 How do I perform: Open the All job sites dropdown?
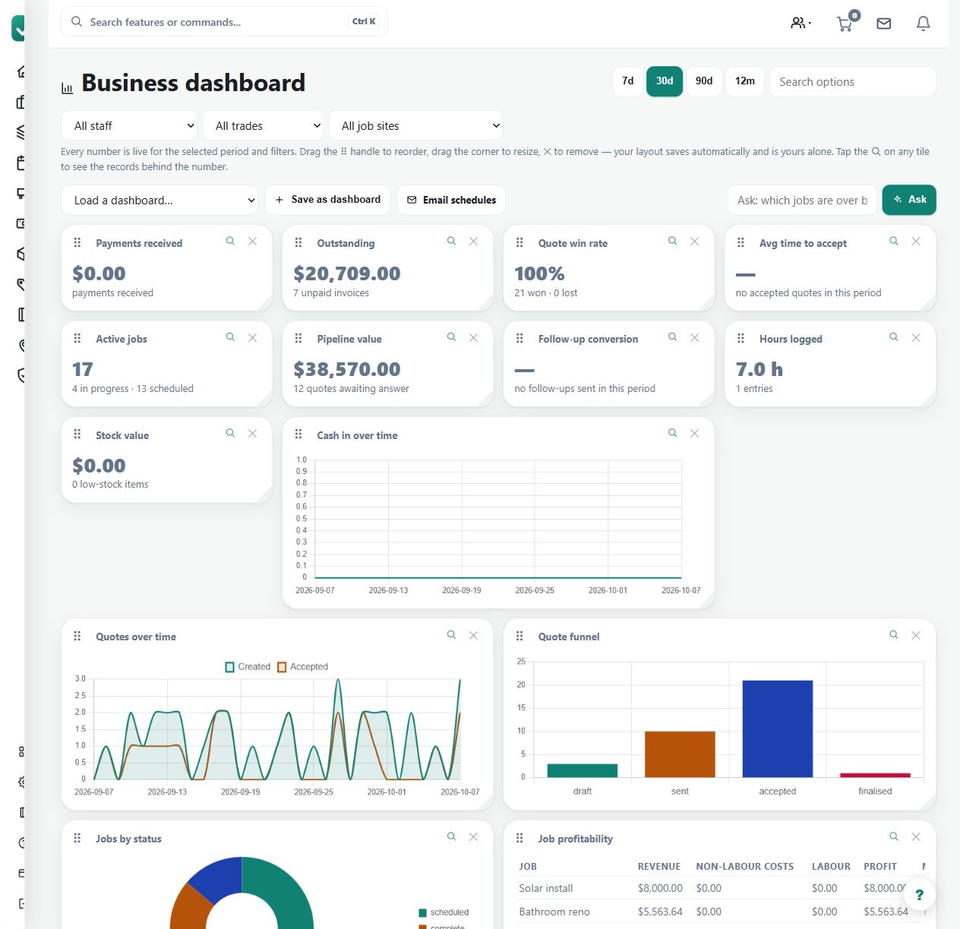[415, 126]
